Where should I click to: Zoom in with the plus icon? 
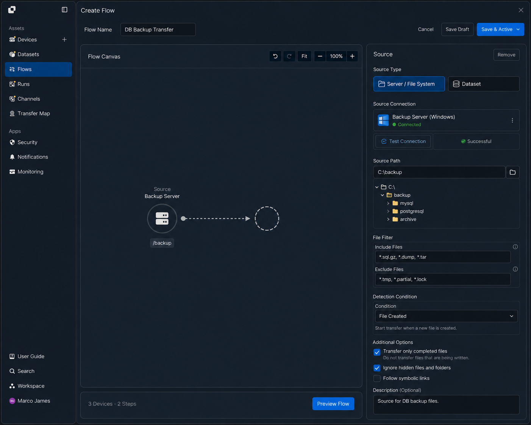point(352,56)
